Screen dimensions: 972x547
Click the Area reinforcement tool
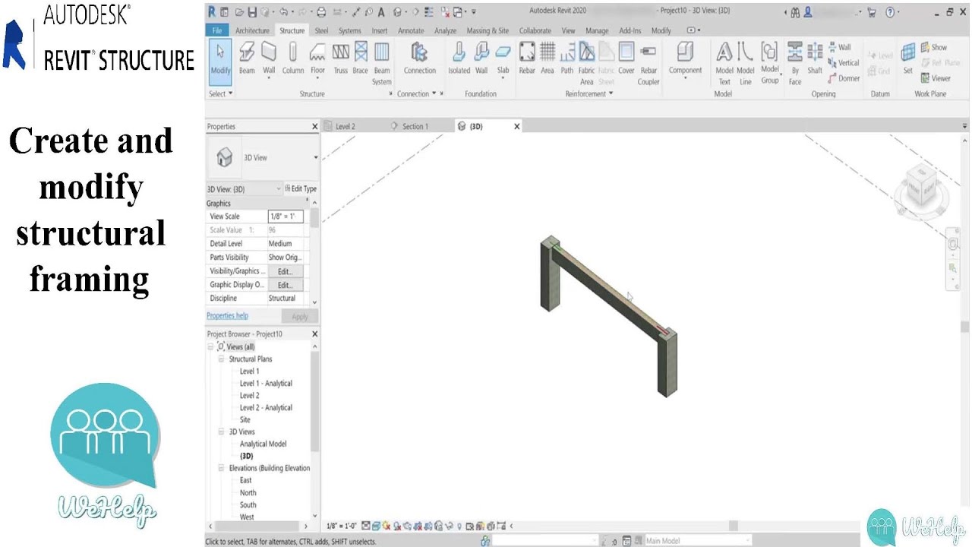(x=547, y=58)
